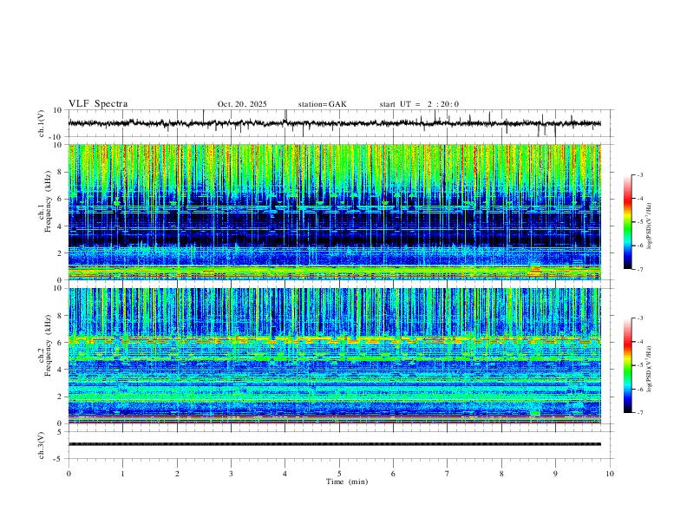This screenshot has width=687, height=531.
Task: Click the "Time (min)" x-axis label
Action: (x=347, y=482)
